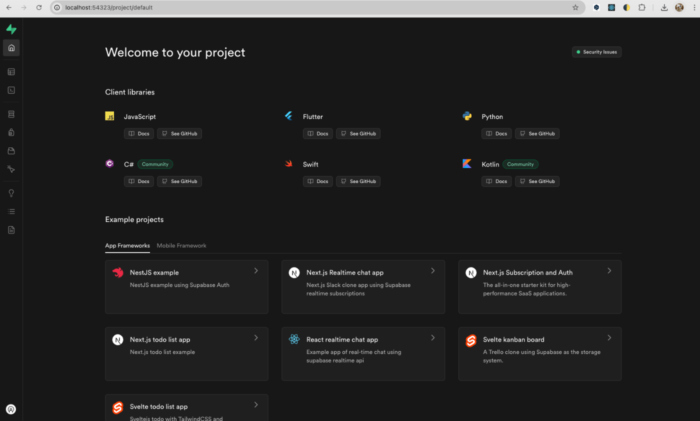Bookmark page with the star icon
This screenshot has height=421, width=700.
point(575,7)
